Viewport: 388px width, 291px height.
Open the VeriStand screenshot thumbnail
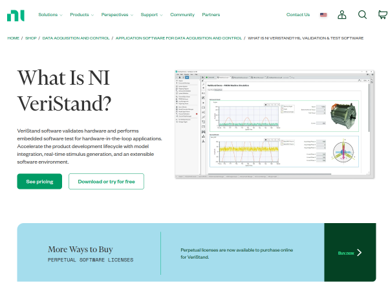[274, 124]
